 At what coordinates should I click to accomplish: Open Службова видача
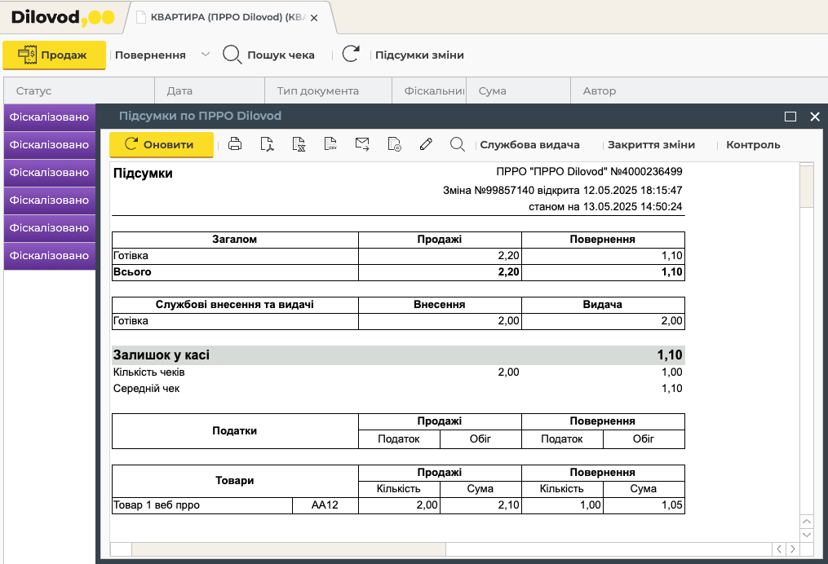click(x=529, y=144)
